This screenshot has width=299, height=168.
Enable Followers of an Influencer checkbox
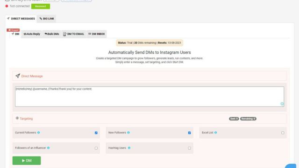pos(96,148)
